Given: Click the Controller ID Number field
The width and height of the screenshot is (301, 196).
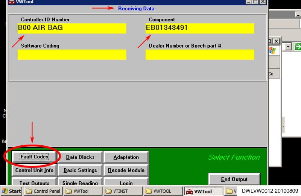Looking at the screenshot, I should click(72, 28).
